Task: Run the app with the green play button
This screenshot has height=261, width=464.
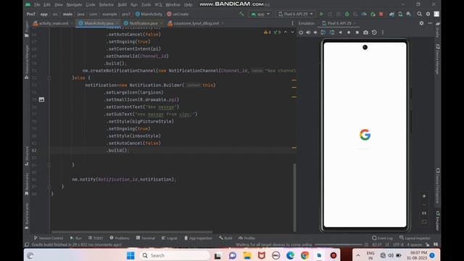Action: click(x=322, y=14)
